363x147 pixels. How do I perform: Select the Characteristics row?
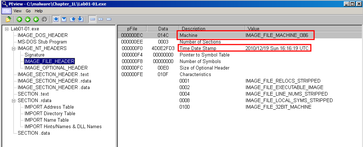click(x=240, y=74)
